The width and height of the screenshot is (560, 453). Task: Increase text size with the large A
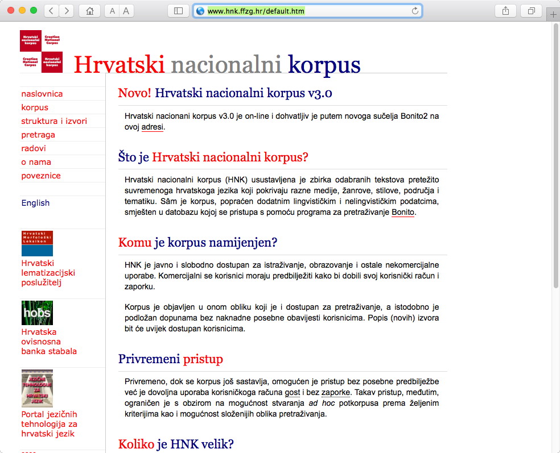126,11
